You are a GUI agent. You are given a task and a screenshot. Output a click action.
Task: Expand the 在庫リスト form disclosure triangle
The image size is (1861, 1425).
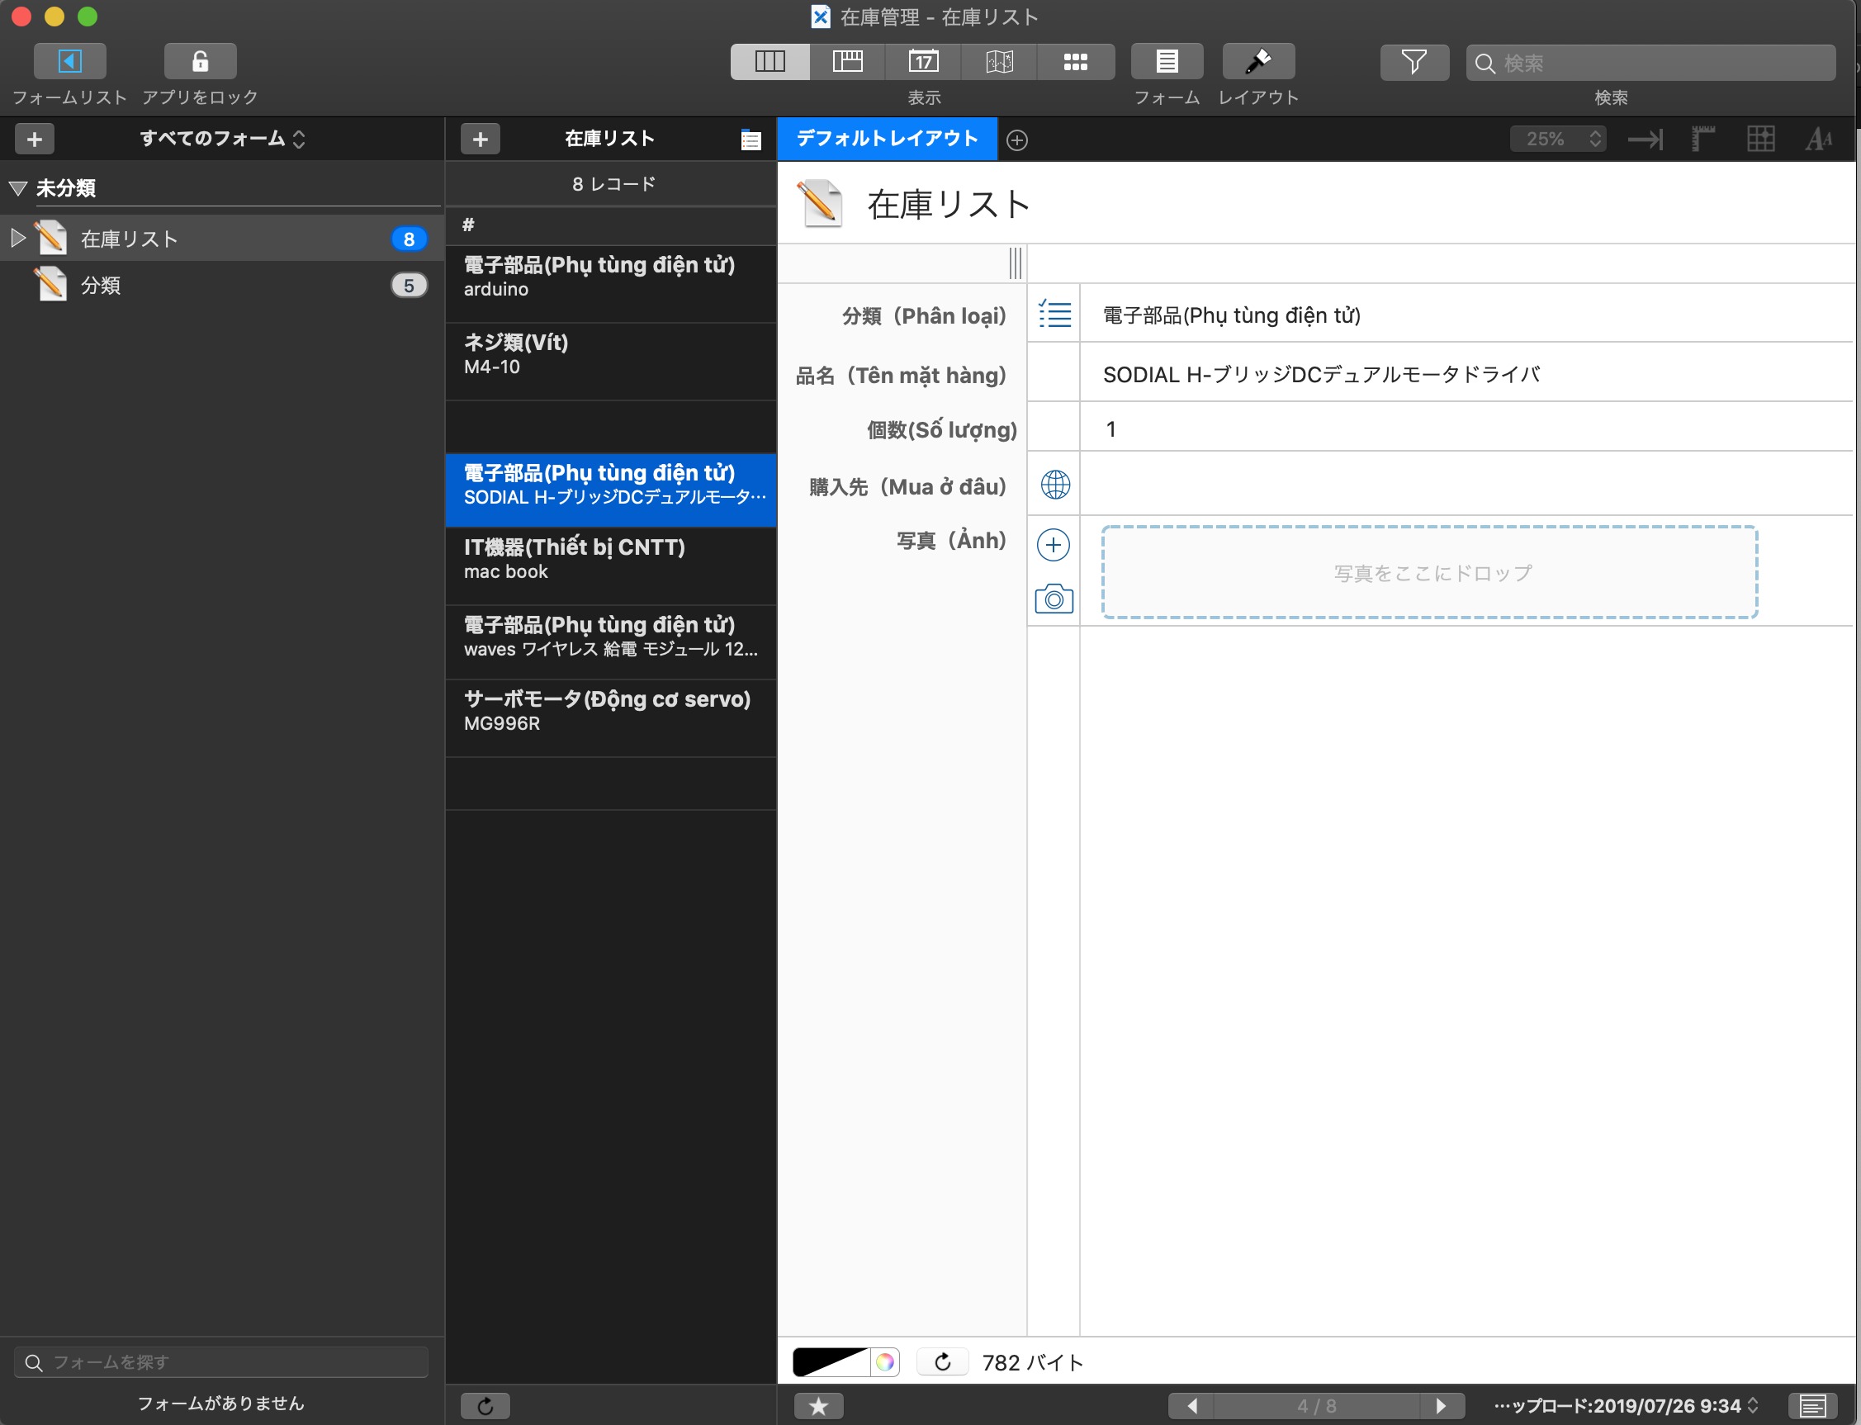17,238
